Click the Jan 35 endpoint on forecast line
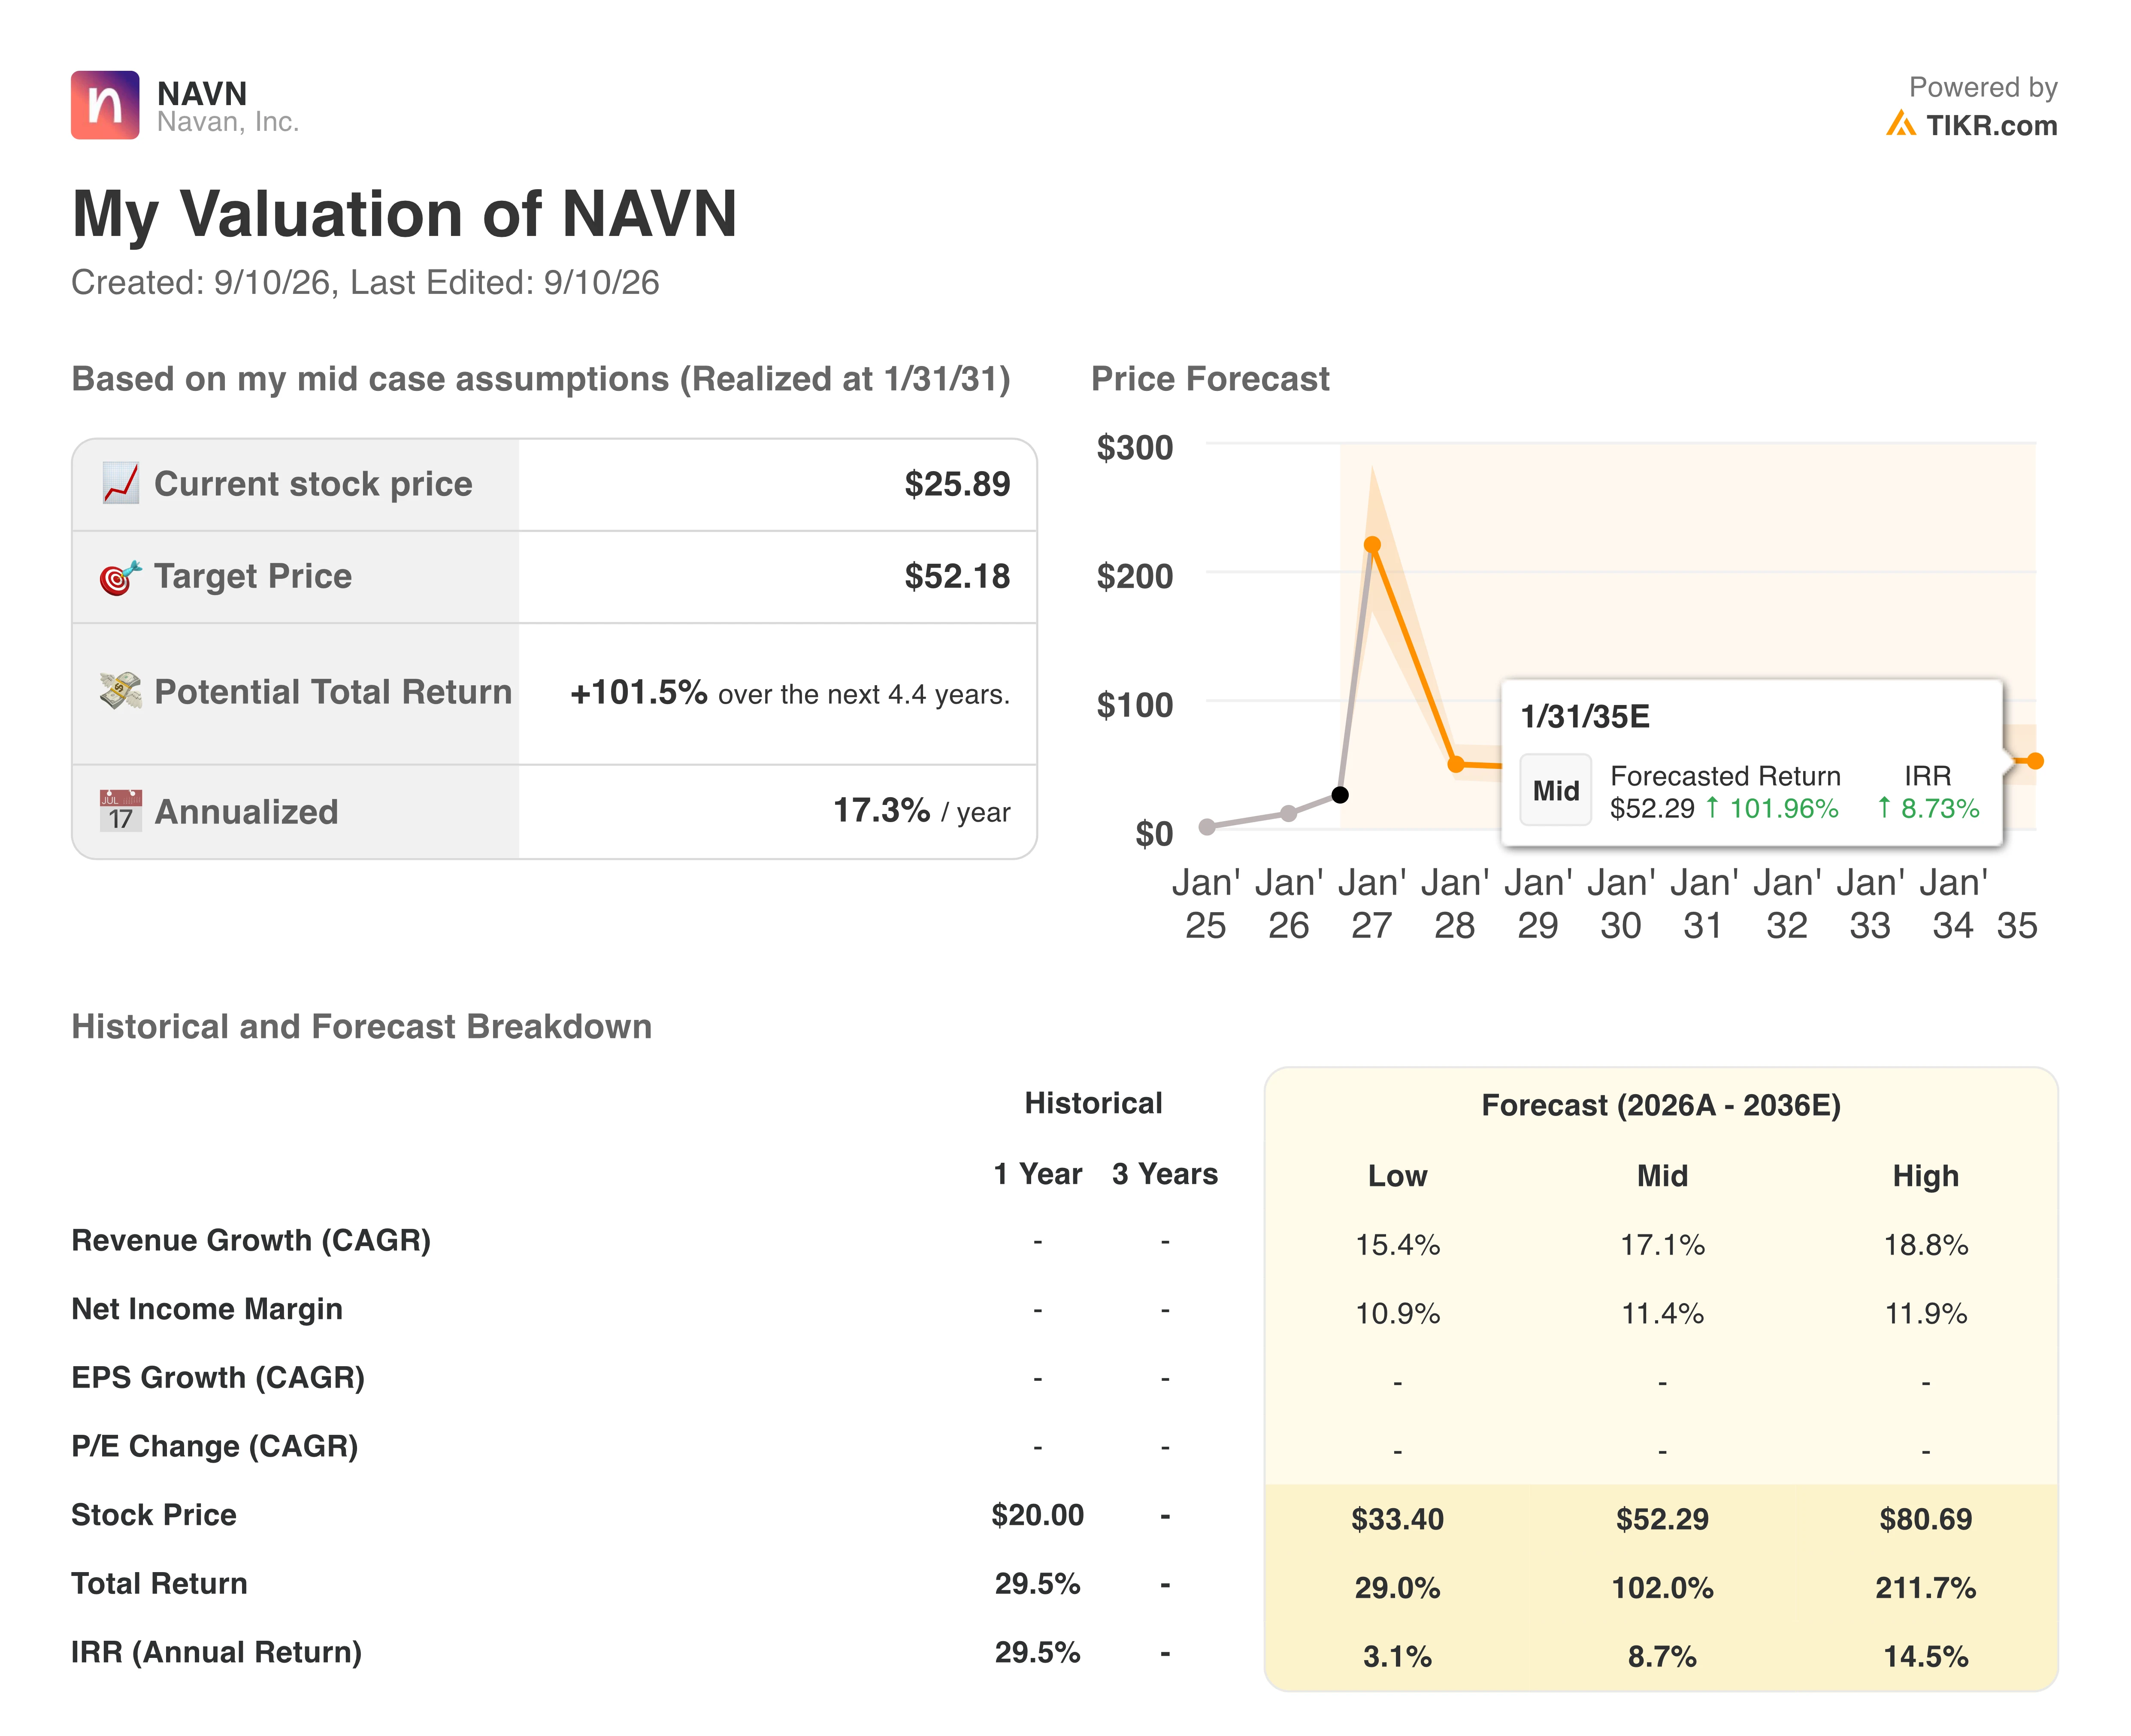This screenshot has height=1736, width=2131. coord(2035,761)
